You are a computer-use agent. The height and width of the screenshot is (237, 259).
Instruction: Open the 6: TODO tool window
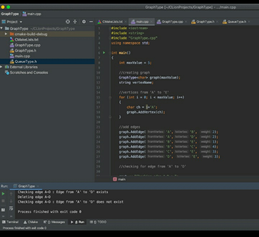[x=98, y=222]
